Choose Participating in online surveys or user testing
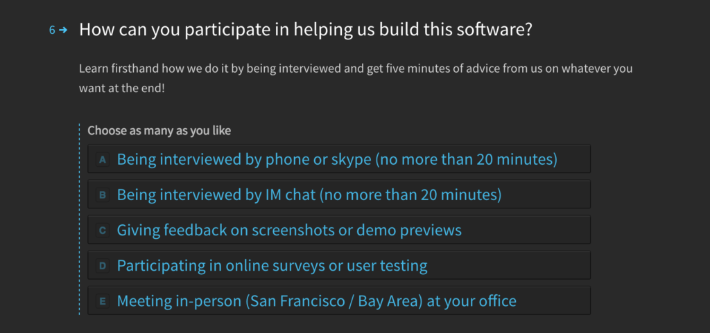710x333 pixels. point(338,266)
